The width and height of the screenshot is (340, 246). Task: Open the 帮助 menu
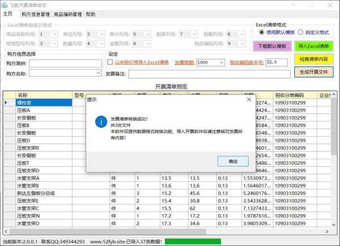tap(91, 14)
